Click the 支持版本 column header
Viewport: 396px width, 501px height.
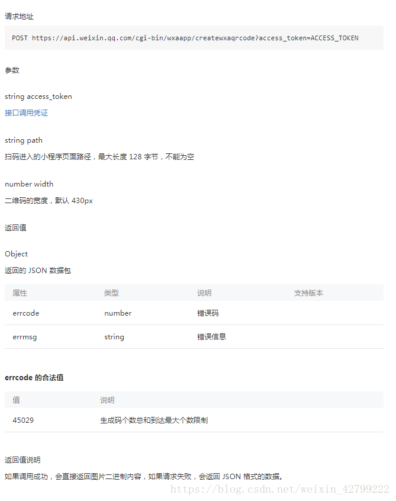(x=309, y=293)
